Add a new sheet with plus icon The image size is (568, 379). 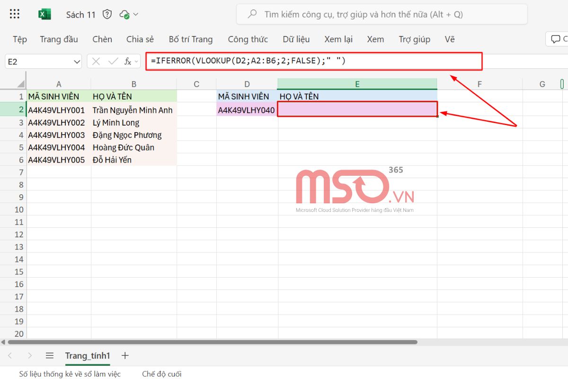(x=125, y=355)
